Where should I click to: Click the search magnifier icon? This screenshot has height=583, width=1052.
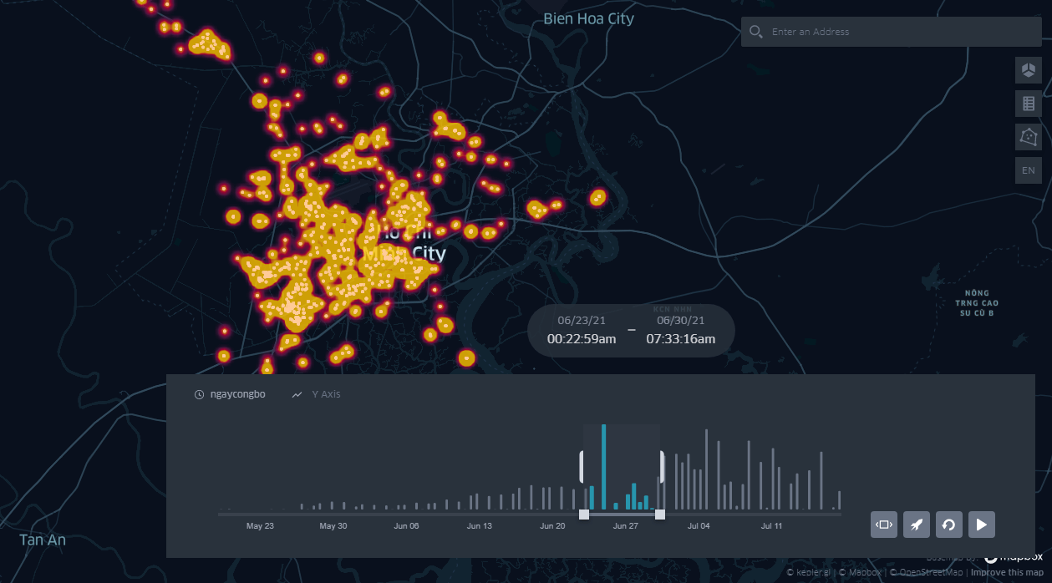(x=755, y=32)
